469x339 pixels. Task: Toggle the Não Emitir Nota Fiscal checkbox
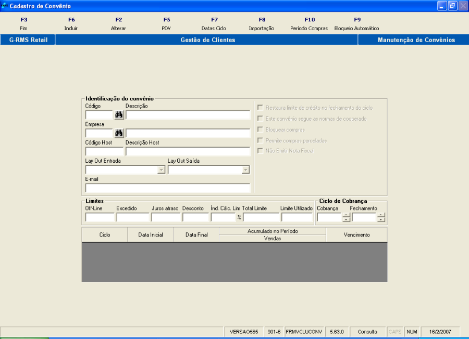click(x=260, y=151)
